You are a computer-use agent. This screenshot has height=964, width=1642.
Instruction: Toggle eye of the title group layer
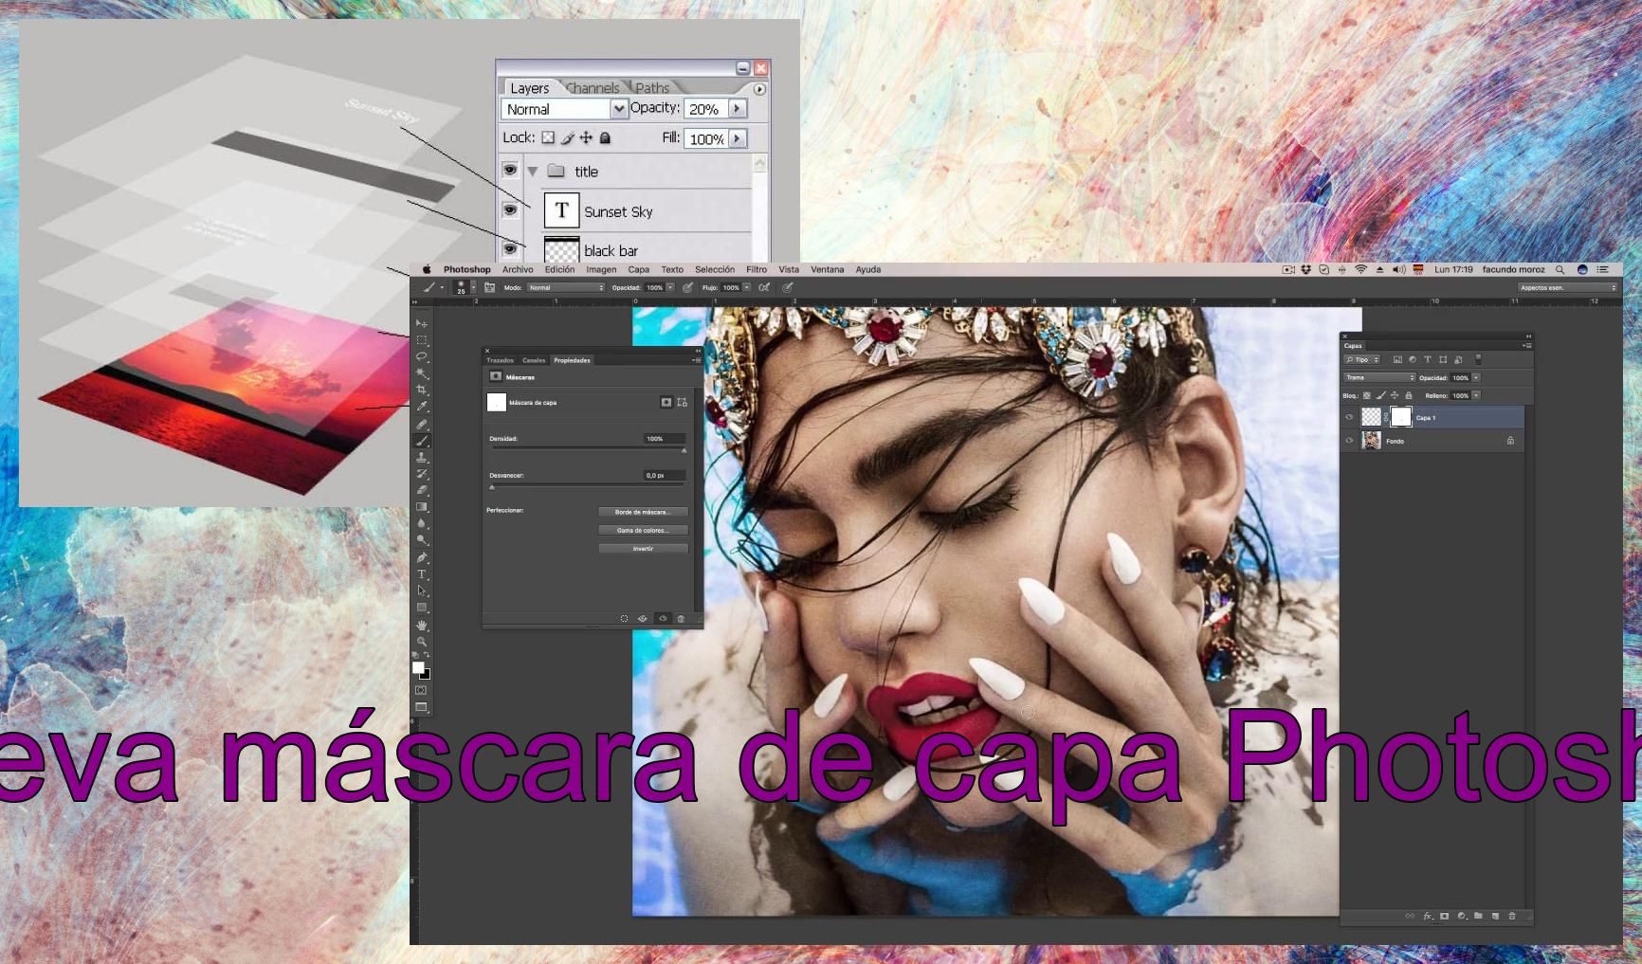click(x=510, y=170)
